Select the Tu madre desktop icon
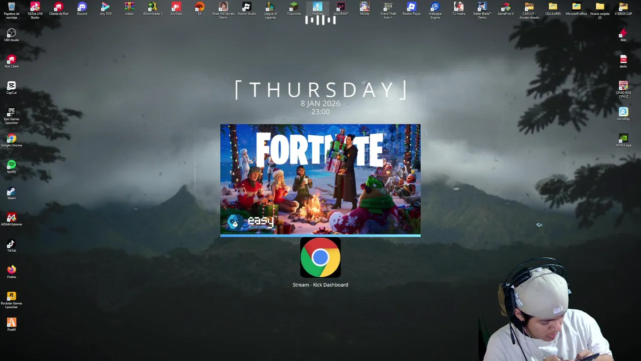The width and height of the screenshot is (641, 361). (x=459, y=9)
